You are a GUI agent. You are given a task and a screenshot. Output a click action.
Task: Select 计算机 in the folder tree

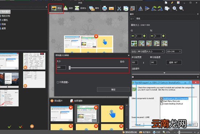point(5,20)
